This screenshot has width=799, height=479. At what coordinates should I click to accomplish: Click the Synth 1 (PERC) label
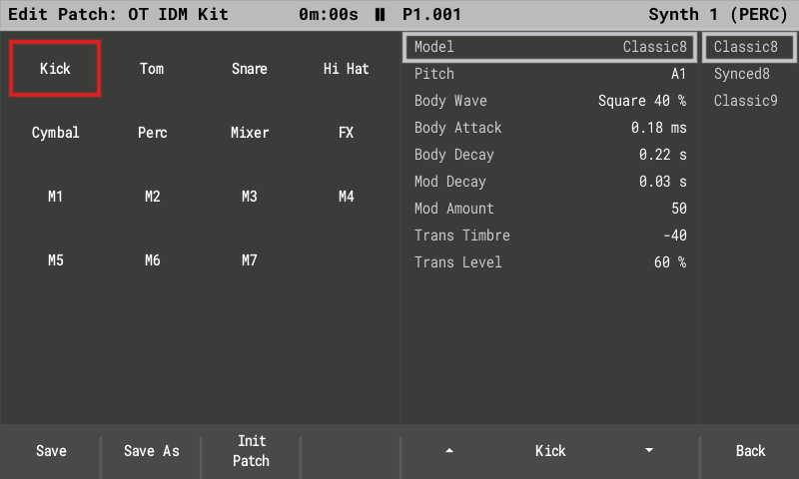coord(718,15)
